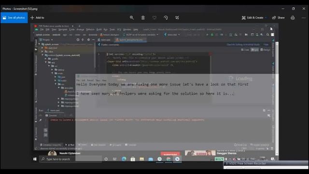Viewport: 309px width, 174px height.
Task: Open the Edit & Create dropdown
Action: click(254, 17)
